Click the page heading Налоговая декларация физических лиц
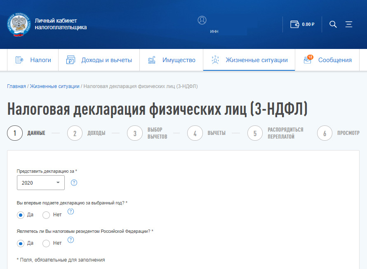This screenshot has width=367, height=269. click(157, 109)
